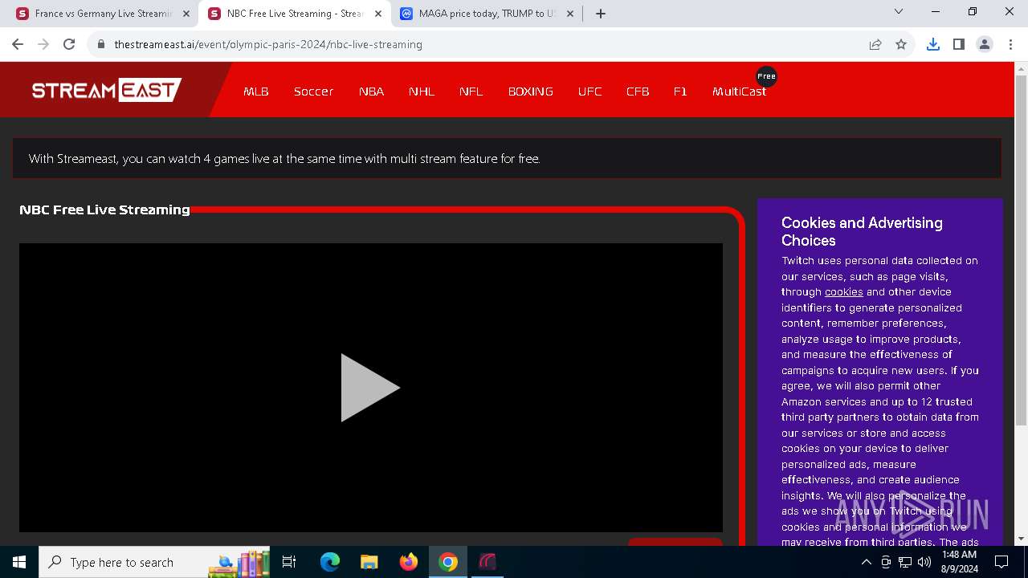1028x578 pixels.
Task: Open the MultiCast free feature
Action: coord(739,92)
